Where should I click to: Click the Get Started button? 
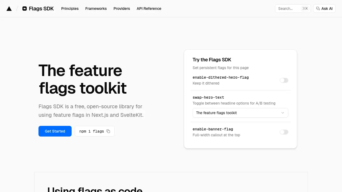click(55, 131)
